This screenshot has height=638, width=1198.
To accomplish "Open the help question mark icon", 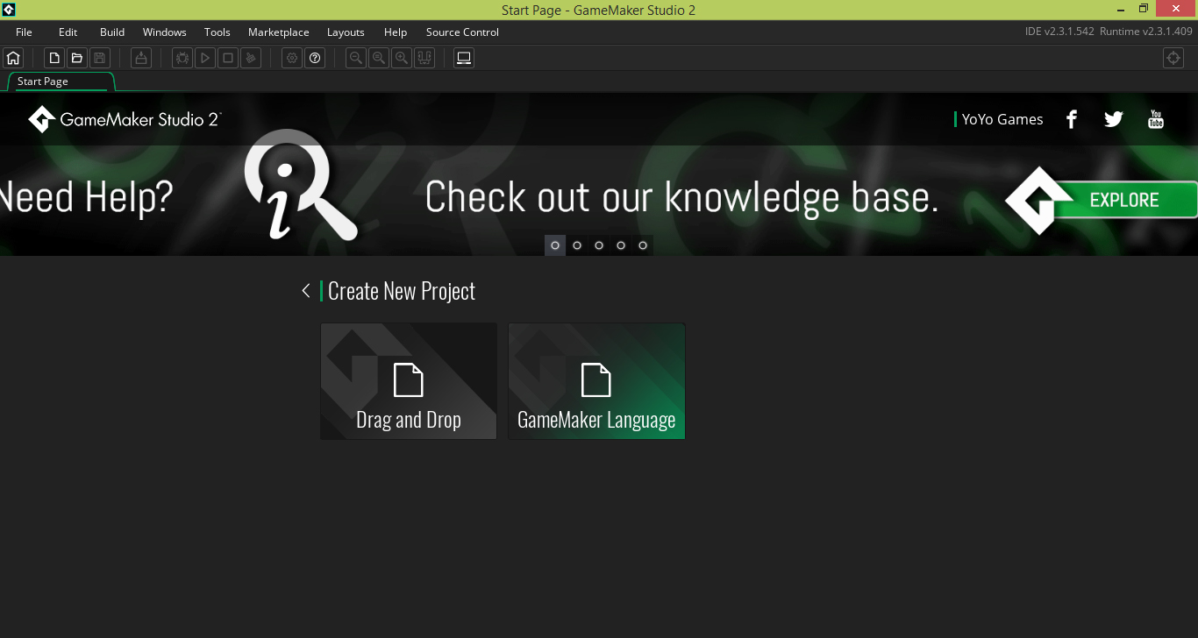I will coord(315,59).
